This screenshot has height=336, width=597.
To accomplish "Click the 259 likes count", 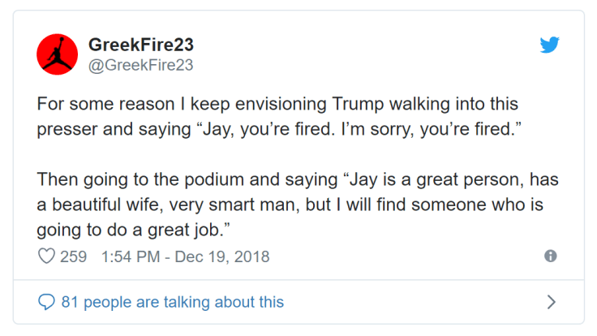I will tap(73, 256).
